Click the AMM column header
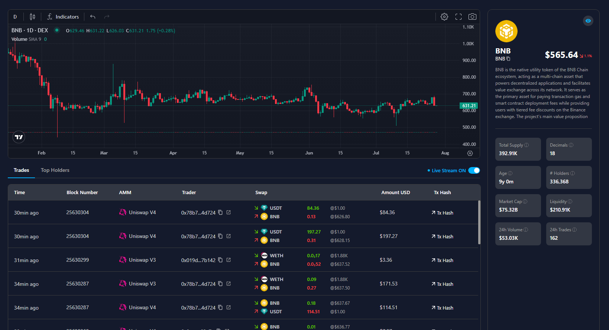Screen dimensions: 609x330 (x=125, y=192)
